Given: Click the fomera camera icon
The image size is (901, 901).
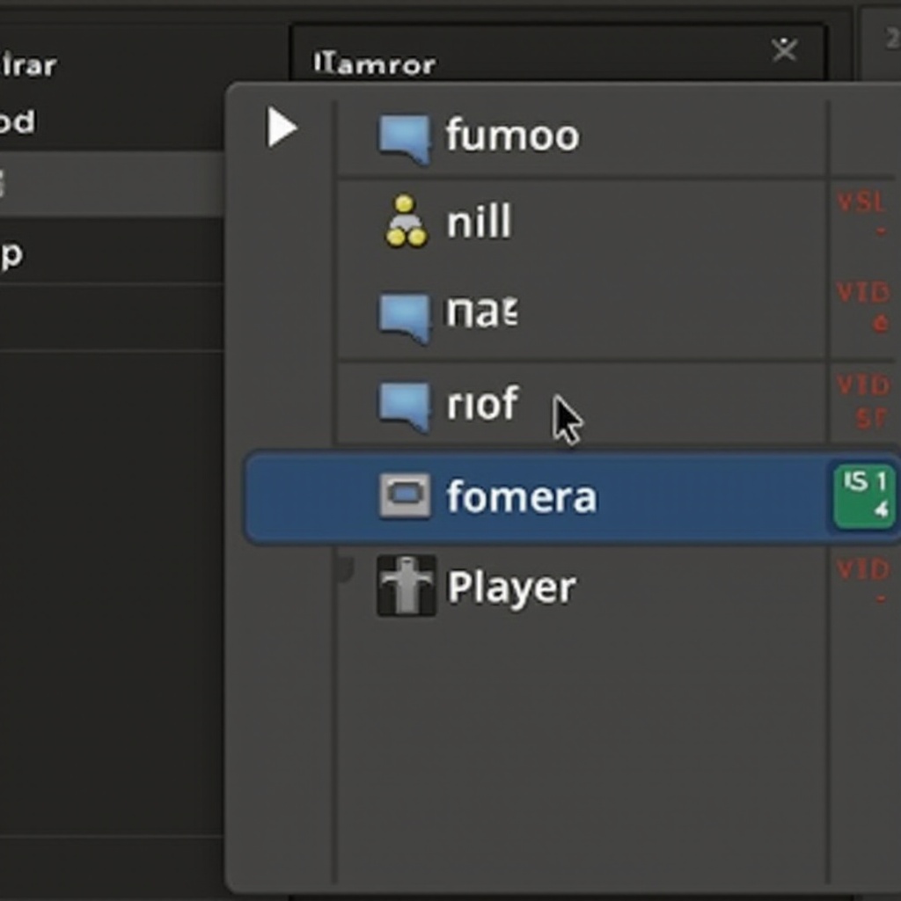Looking at the screenshot, I should click(x=405, y=495).
